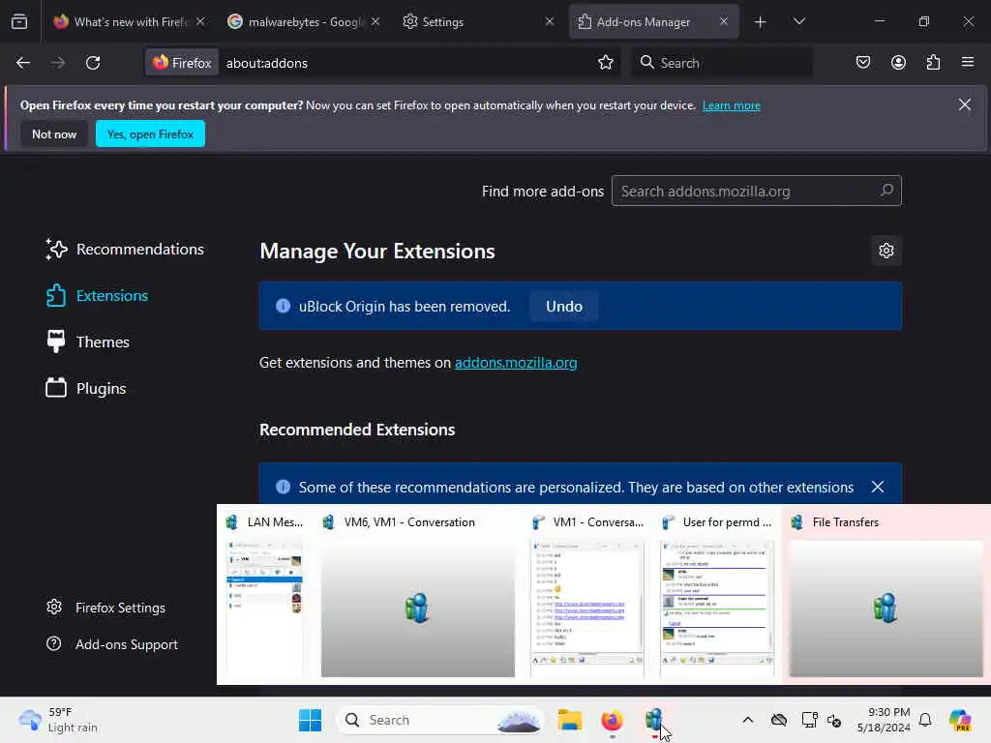Open the Themes section
Image resolution: width=991 pixels, height=743 pixels.
(88, 342)
